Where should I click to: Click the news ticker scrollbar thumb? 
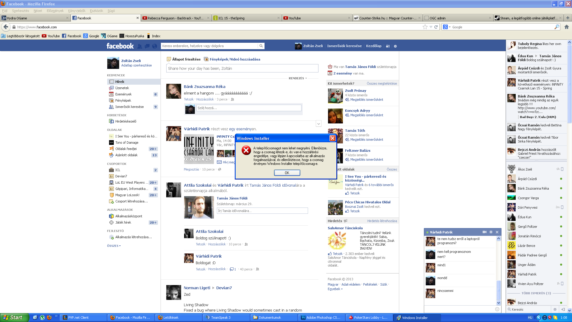tap(569, 83)
